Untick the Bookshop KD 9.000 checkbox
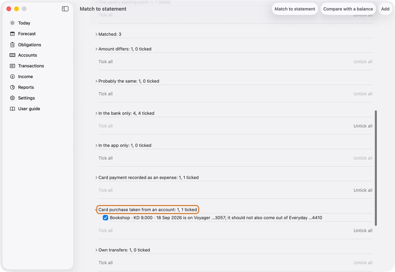 click(105, 218)
